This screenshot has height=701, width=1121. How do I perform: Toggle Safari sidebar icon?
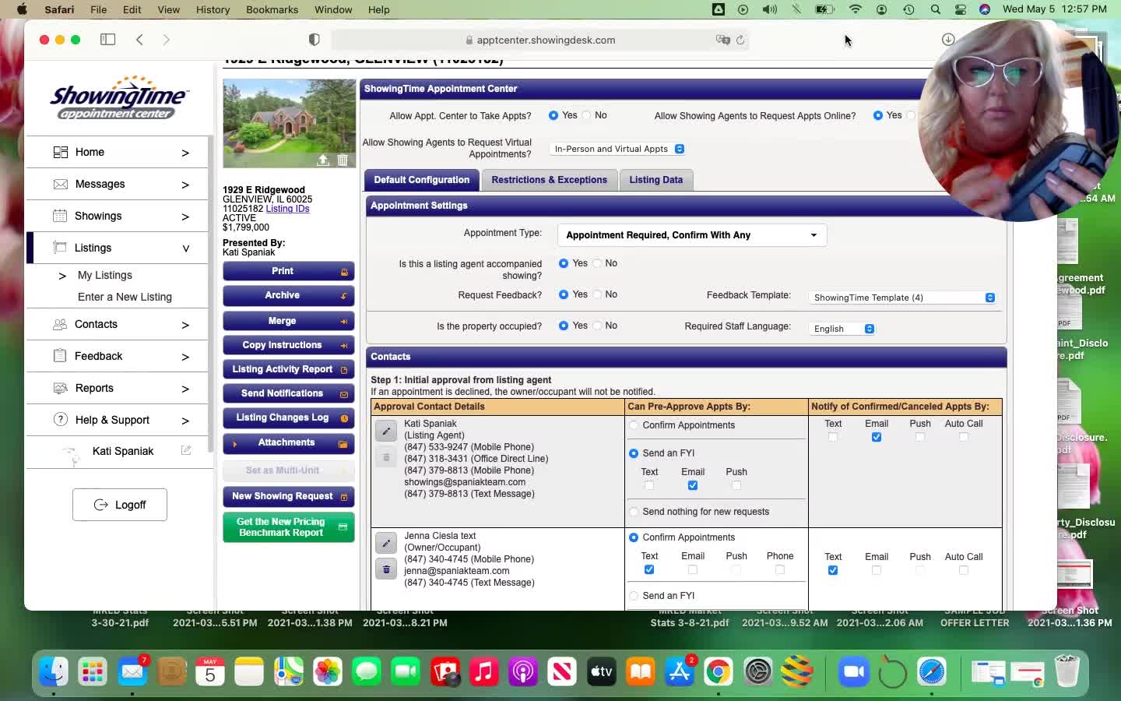click(x=107, y=40)
